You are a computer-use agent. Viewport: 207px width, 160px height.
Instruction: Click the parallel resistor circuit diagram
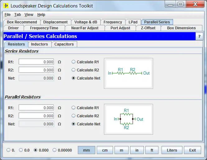tap(129, 119)
